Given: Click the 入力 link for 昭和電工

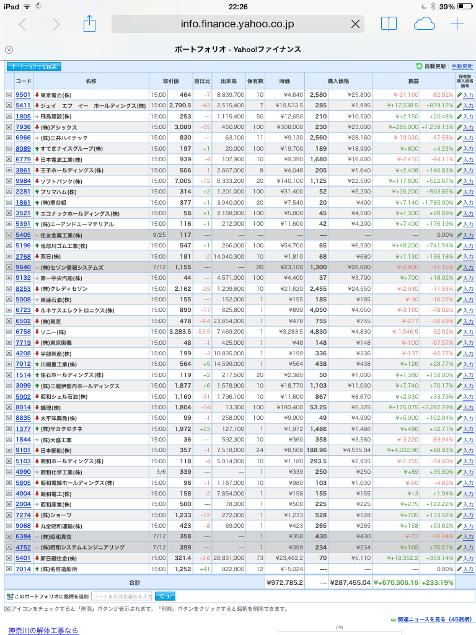Looking at the screenshot, I should tap(469, 494).
